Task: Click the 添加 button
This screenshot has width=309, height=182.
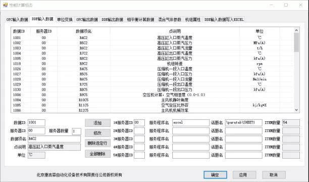Action: [x=97, y=123]
